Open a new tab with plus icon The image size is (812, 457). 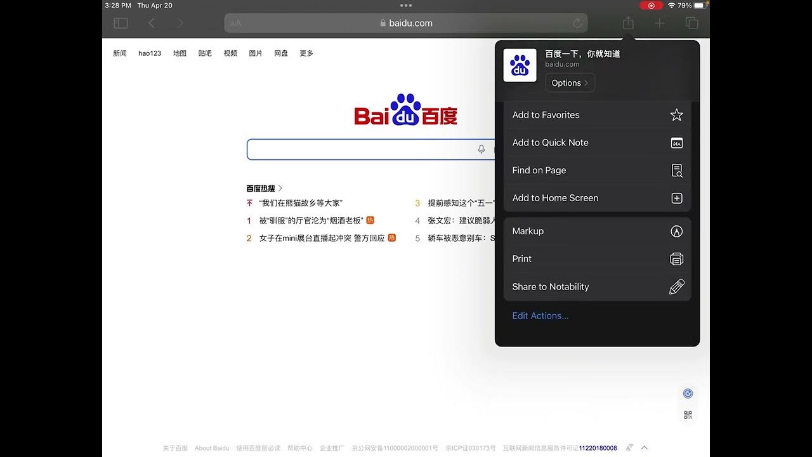[x=660, y=23]
